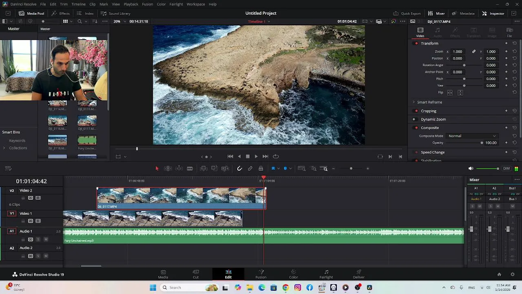The height and width of the screenshot is (294, 522).
Task: Open the Sound Library panel
Action: (115, 13)
